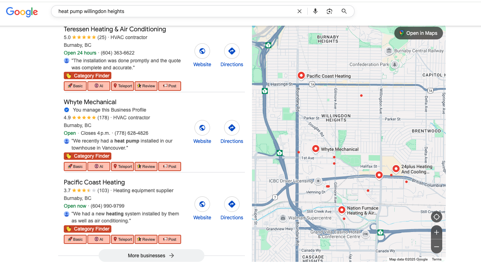The image size is (481, 277).
Task: Click the magnifier search icon
Action: pyautogui.click(x=344, y=11)
